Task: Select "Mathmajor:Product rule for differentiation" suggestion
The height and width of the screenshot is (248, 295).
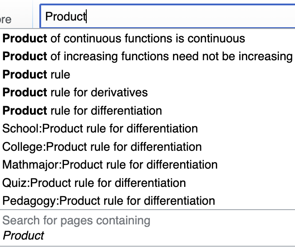Action: coord(110,165)
